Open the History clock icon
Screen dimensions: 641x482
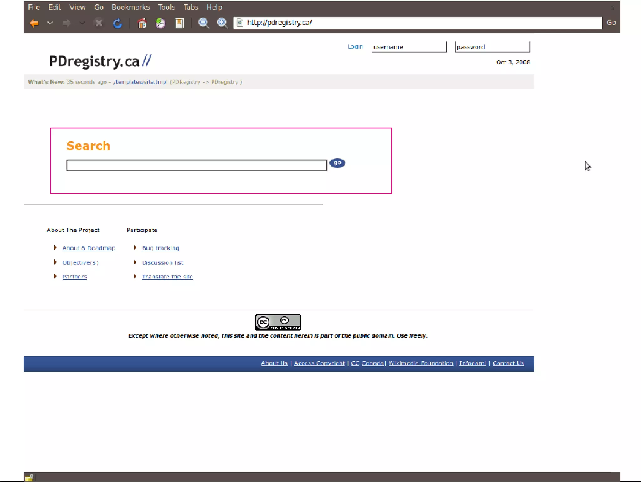coord(161,23)
